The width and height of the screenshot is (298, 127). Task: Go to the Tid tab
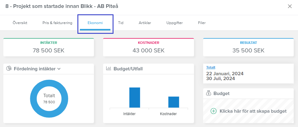(x=121, y=23)
